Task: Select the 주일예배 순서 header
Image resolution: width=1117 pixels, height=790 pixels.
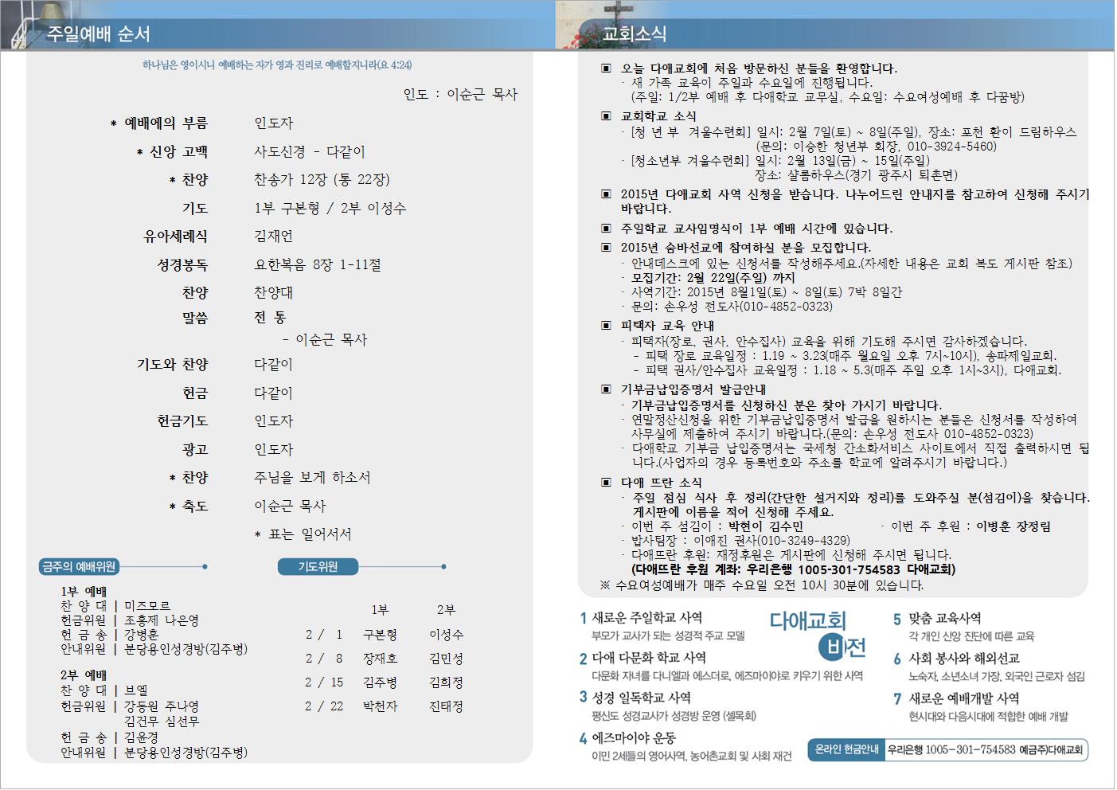Action: pyautogui.click(x=99, y=34)
